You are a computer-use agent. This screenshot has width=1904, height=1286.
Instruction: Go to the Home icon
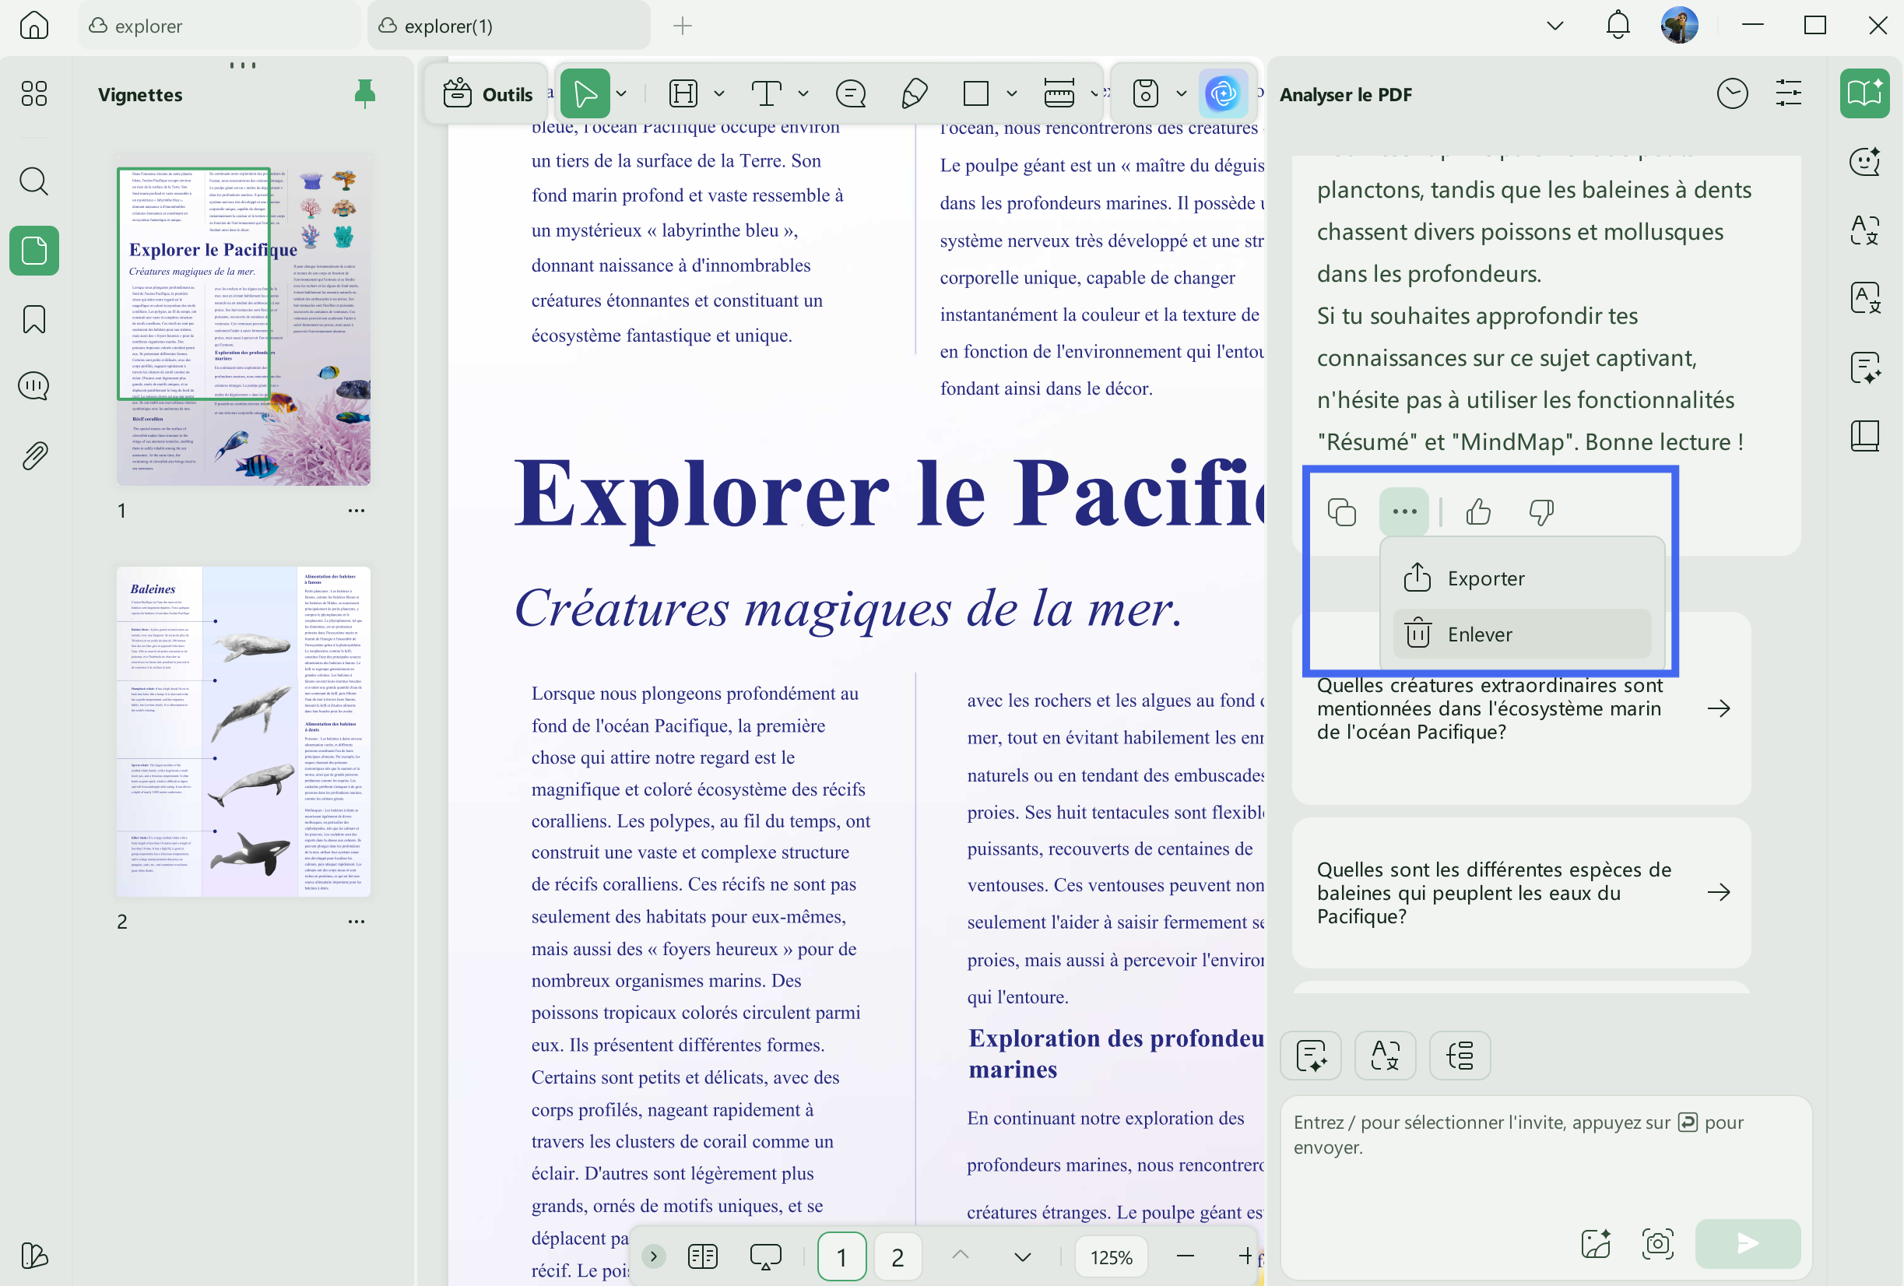pos(33,26)
